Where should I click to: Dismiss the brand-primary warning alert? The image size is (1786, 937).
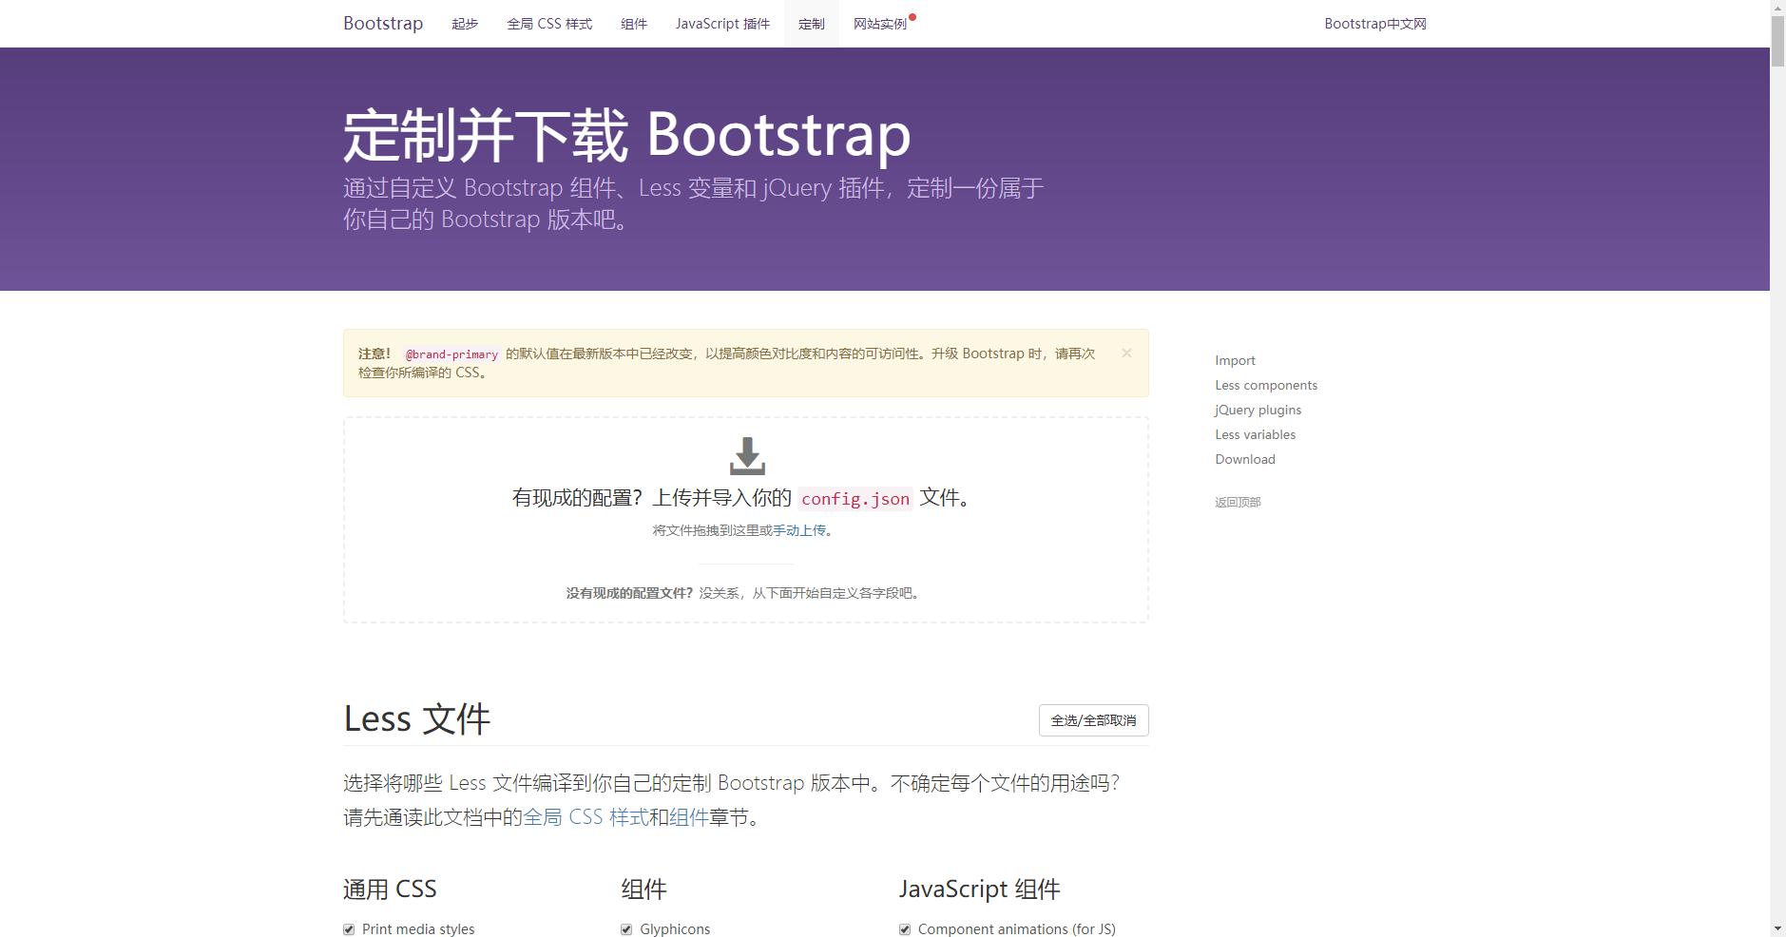1126,353
